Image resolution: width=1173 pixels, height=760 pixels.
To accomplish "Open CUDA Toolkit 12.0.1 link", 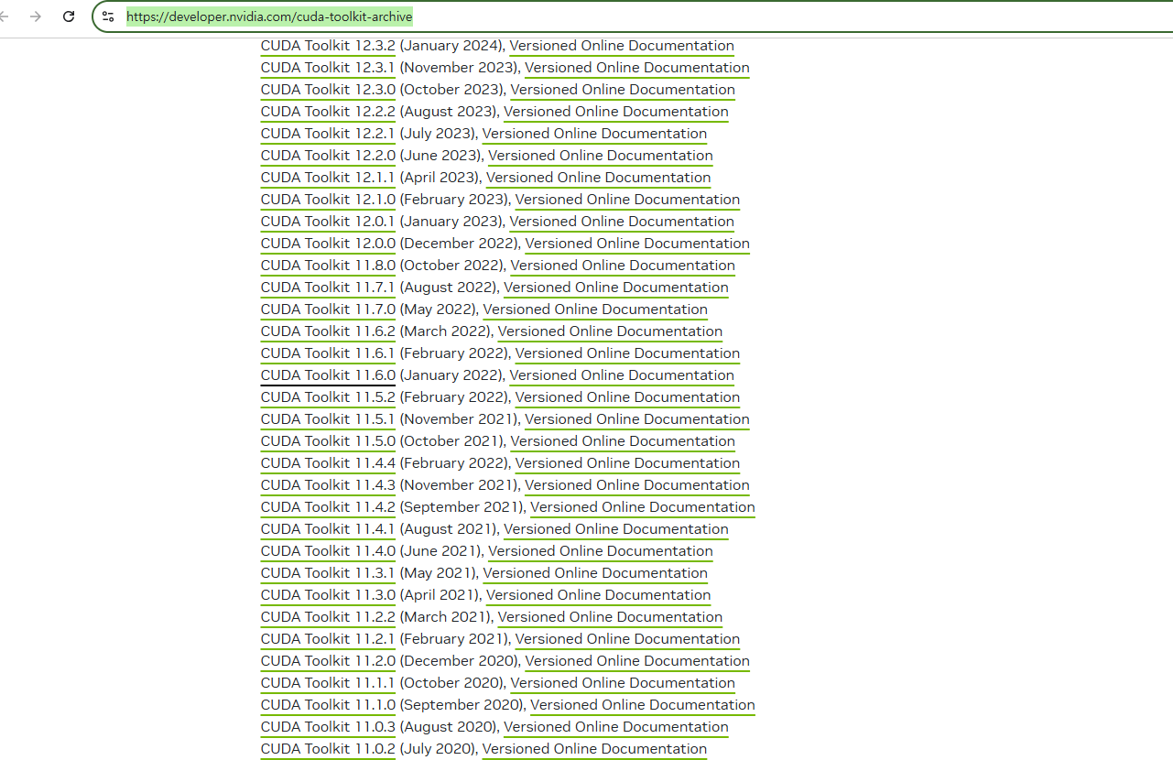I will click(x=328, y=222).
